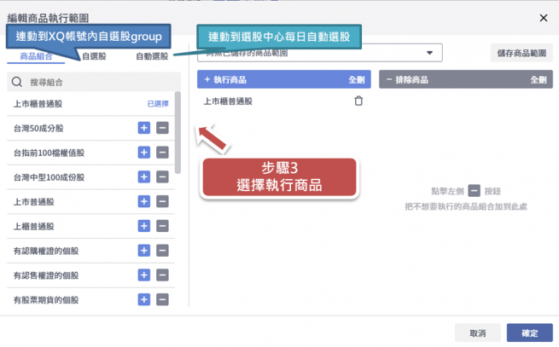559x347 pixels.
Task: Add 有認購權證的個股 with plus icon
Action: click(144, 252)
